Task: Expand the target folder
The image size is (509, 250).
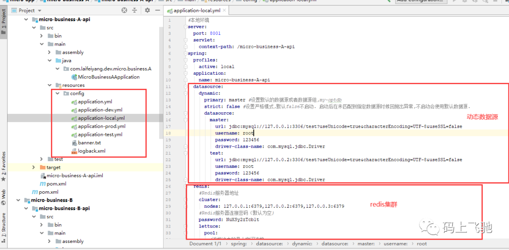Action: click(x=33, y=167)
